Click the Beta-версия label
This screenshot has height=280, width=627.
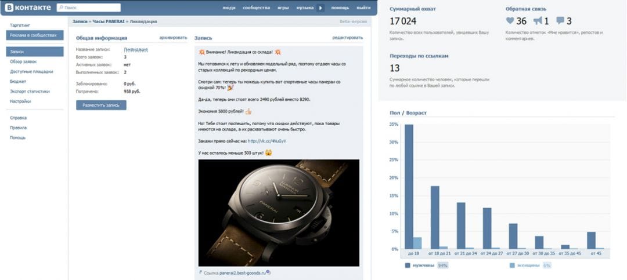(x=353, y=21)
